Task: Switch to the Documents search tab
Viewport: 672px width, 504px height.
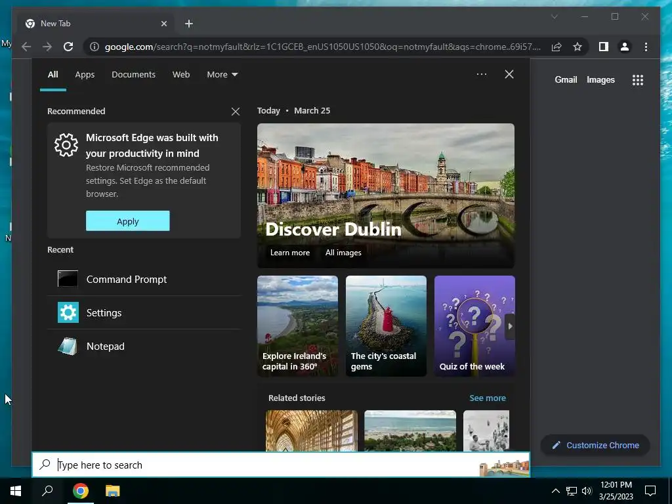Action: (133, 75)
